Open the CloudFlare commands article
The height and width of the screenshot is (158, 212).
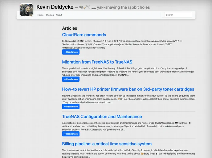tap(84, 35)
